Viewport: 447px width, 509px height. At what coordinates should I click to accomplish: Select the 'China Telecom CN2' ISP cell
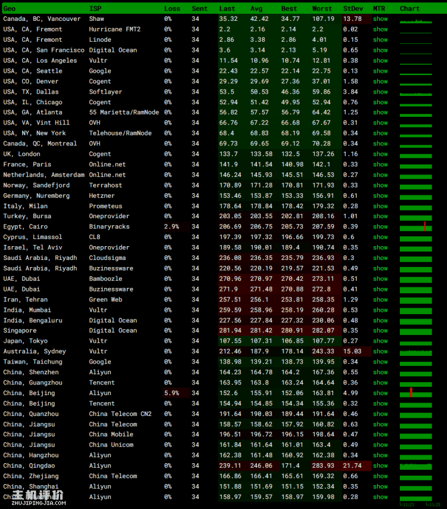pos(120,414)
